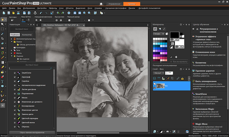Select the Text tool

click(2, 81)
